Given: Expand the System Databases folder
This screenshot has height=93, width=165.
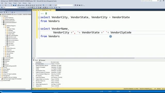Looking at the screenshot, I should 2,18.
